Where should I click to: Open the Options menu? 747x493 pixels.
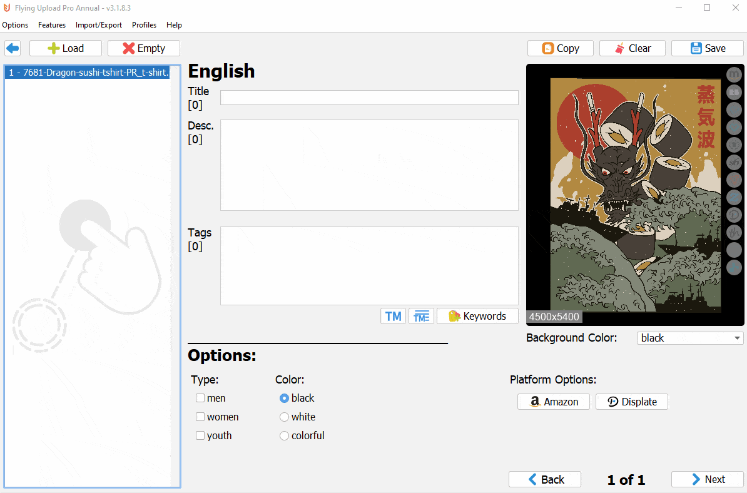pyautogui.click(x=15, y=25)
